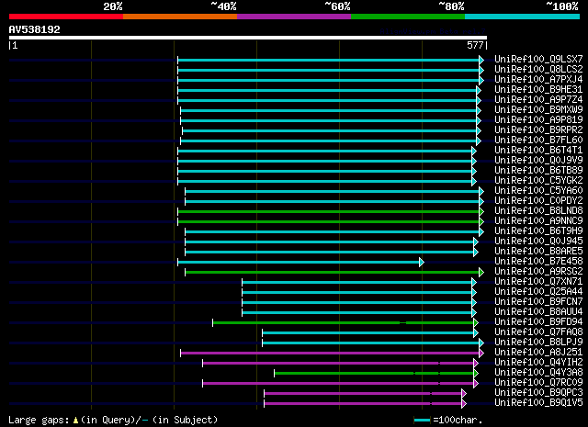The width and height of the screenshot is (588, 427).
Task: Click the cyan alignment bar of Q9LSX7
Action: coord(329,60)
